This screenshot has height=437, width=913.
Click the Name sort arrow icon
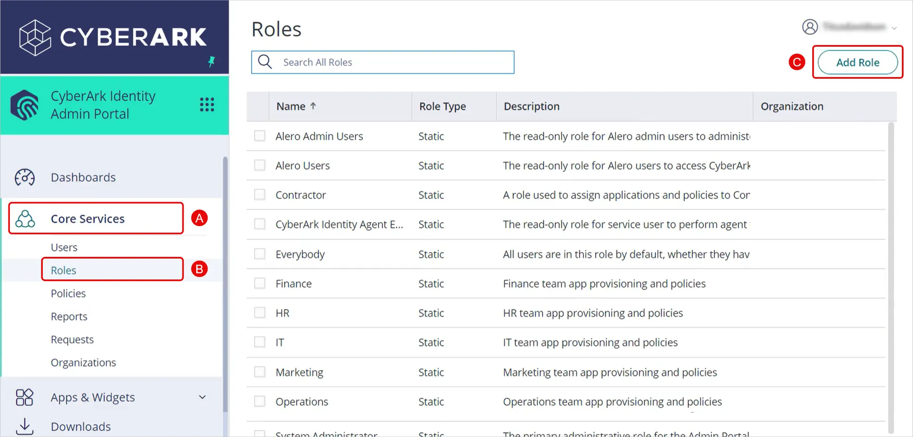click(x=313, y=106)
